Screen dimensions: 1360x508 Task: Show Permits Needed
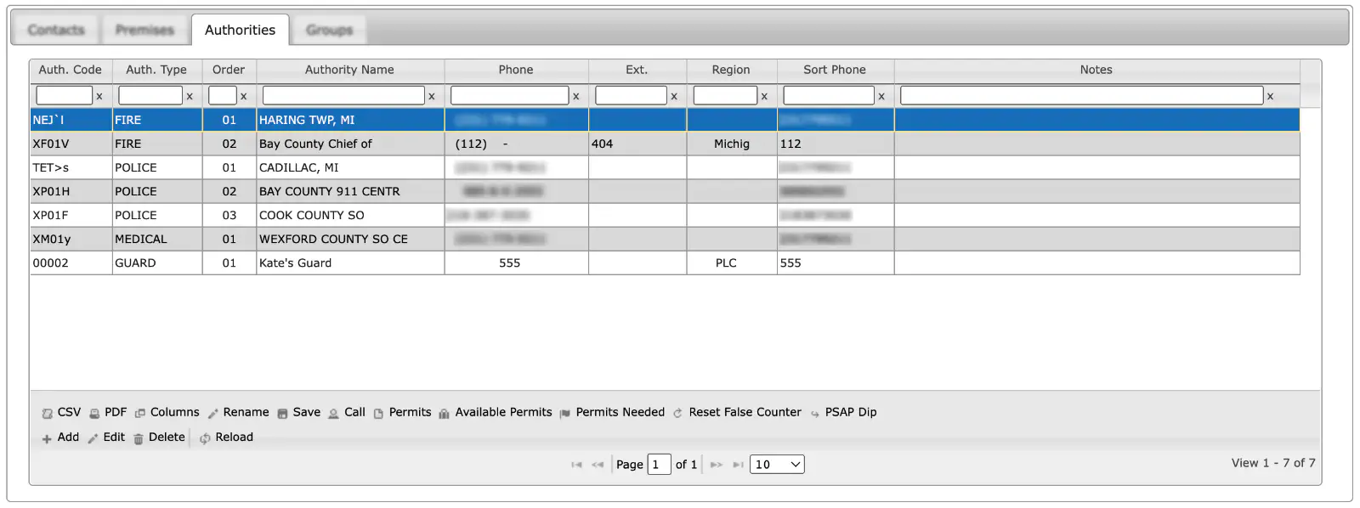[x=612, y=412]
